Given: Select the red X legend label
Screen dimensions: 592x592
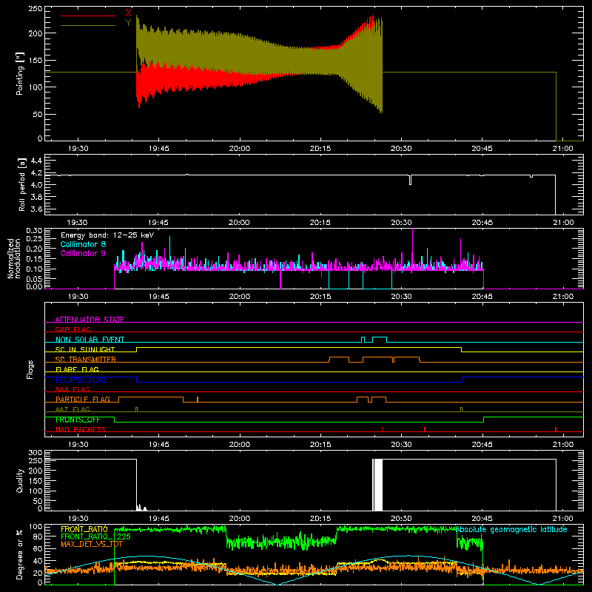Looking at the screenshot, I should 128,13.
